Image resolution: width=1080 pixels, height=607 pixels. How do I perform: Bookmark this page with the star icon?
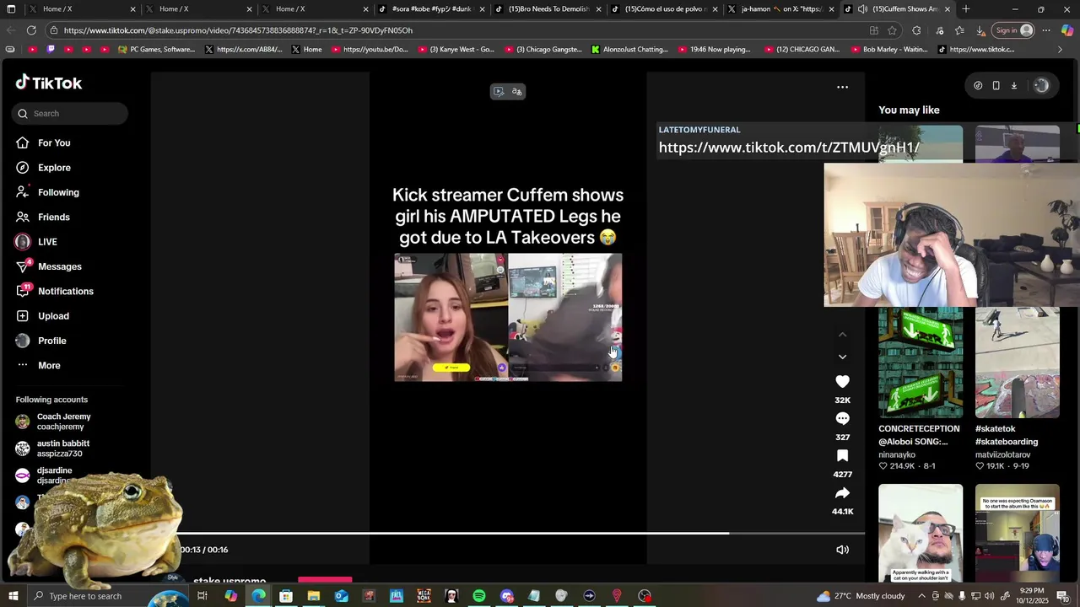pos(892,30)
